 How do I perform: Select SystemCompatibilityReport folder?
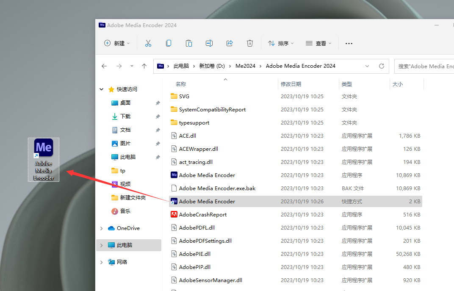tap(212, 109)
